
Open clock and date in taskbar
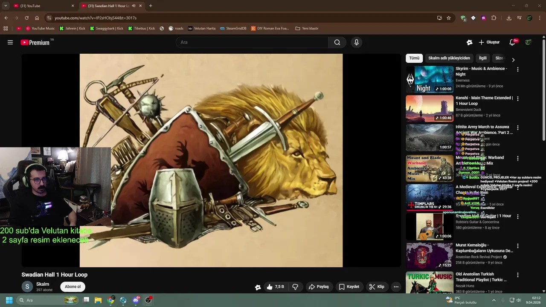pos(533,300)
